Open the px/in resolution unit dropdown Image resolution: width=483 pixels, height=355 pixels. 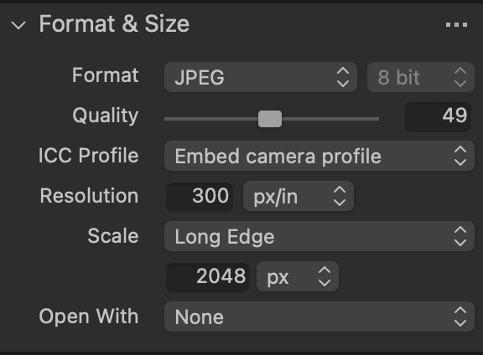coord(299,196)
